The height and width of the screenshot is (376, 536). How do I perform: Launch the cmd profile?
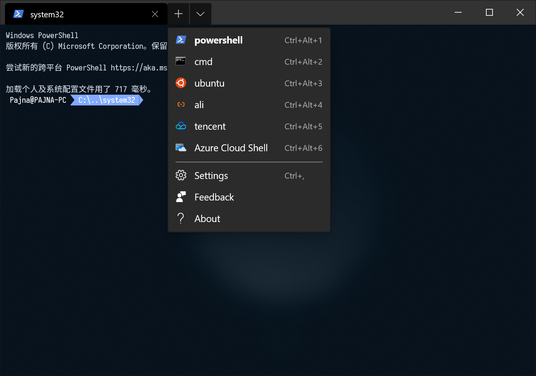coord(249,62)
